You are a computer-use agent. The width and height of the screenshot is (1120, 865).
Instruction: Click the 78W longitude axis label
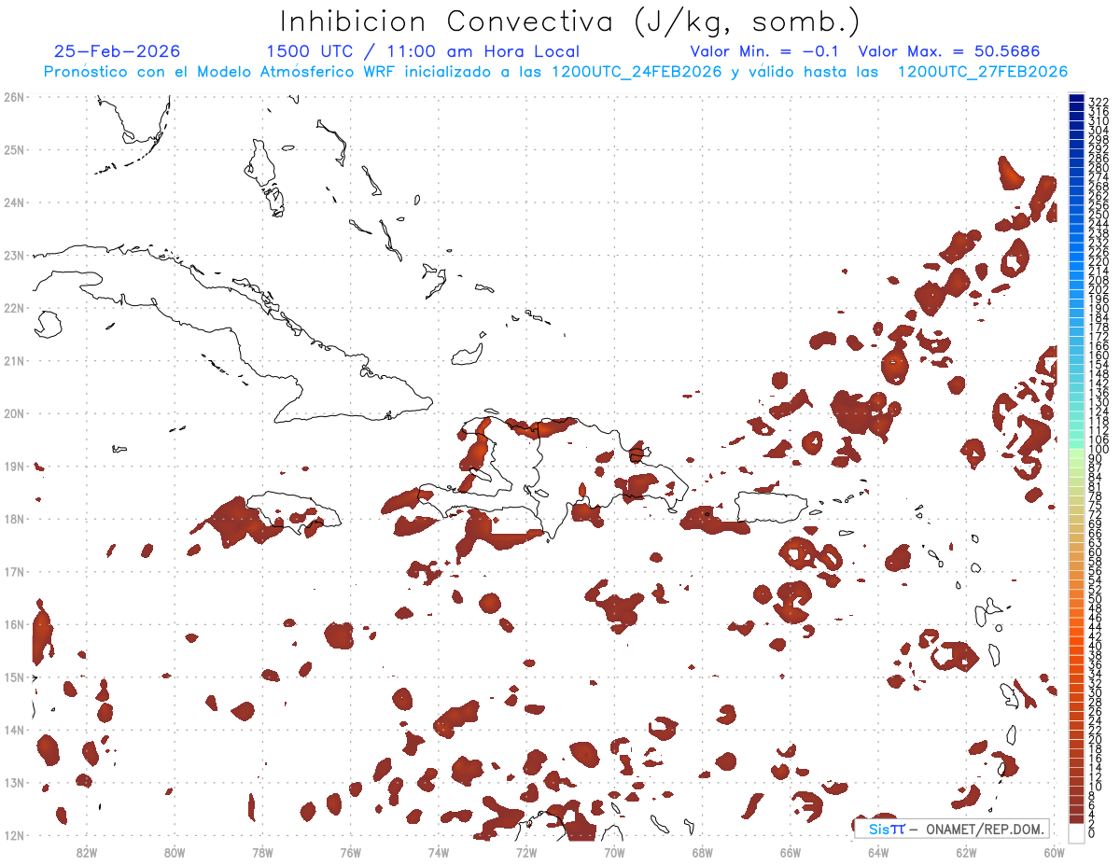pos(262,851)
